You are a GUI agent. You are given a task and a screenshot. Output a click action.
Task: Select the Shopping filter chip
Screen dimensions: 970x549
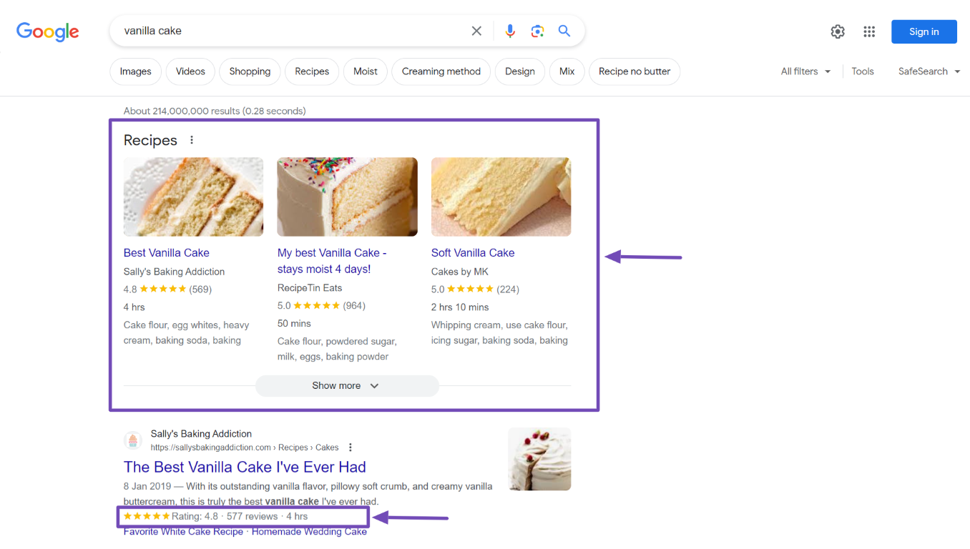[x=250, y=71]
